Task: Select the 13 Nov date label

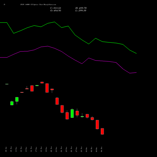Action: [x=26, y=149]
